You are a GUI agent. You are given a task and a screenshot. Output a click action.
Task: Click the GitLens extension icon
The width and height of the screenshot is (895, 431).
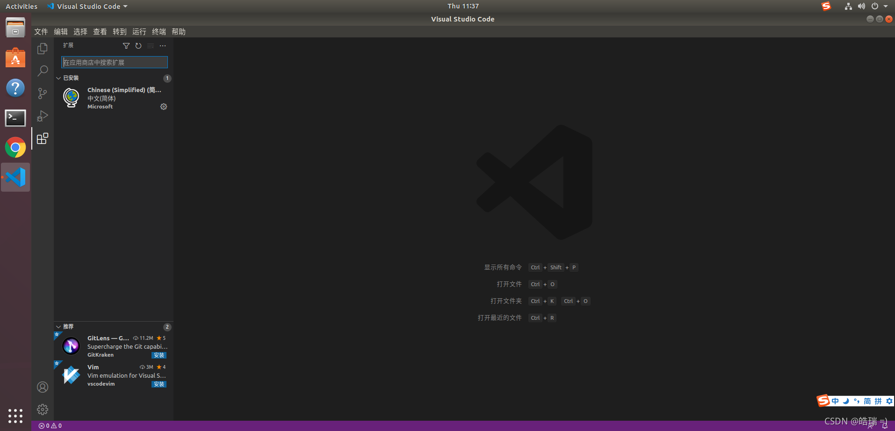click(71, 346)
